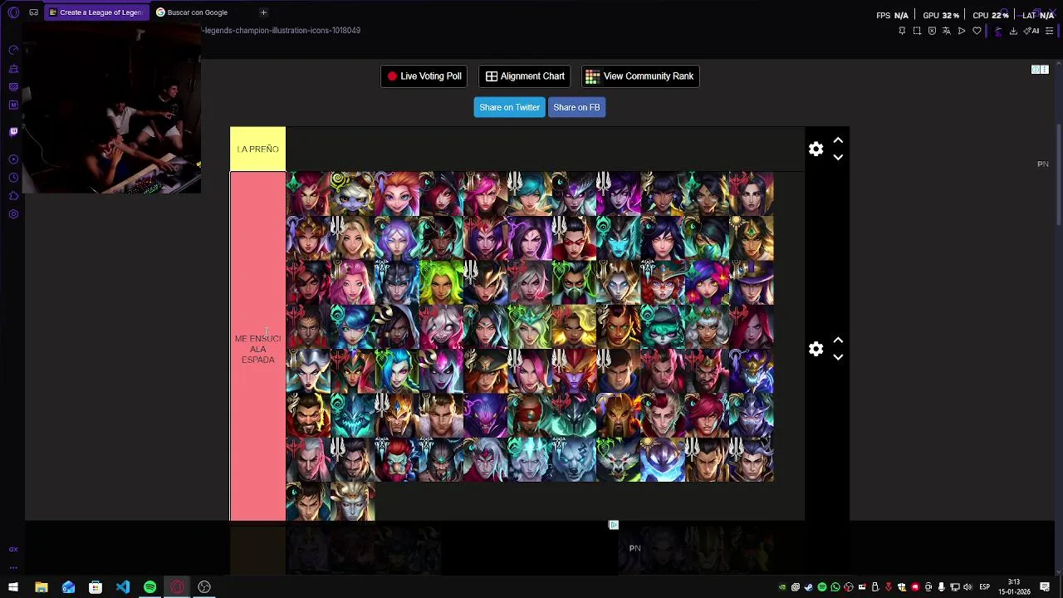Open a new browser tab with plus
1063x598 pixels.
[x=263, y=12]
